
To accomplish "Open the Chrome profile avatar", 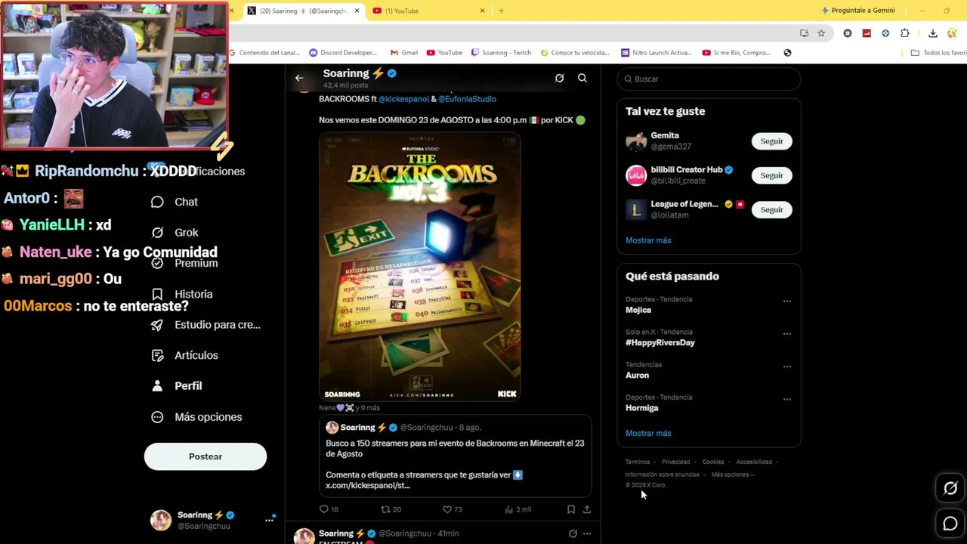I will point(953,33).
